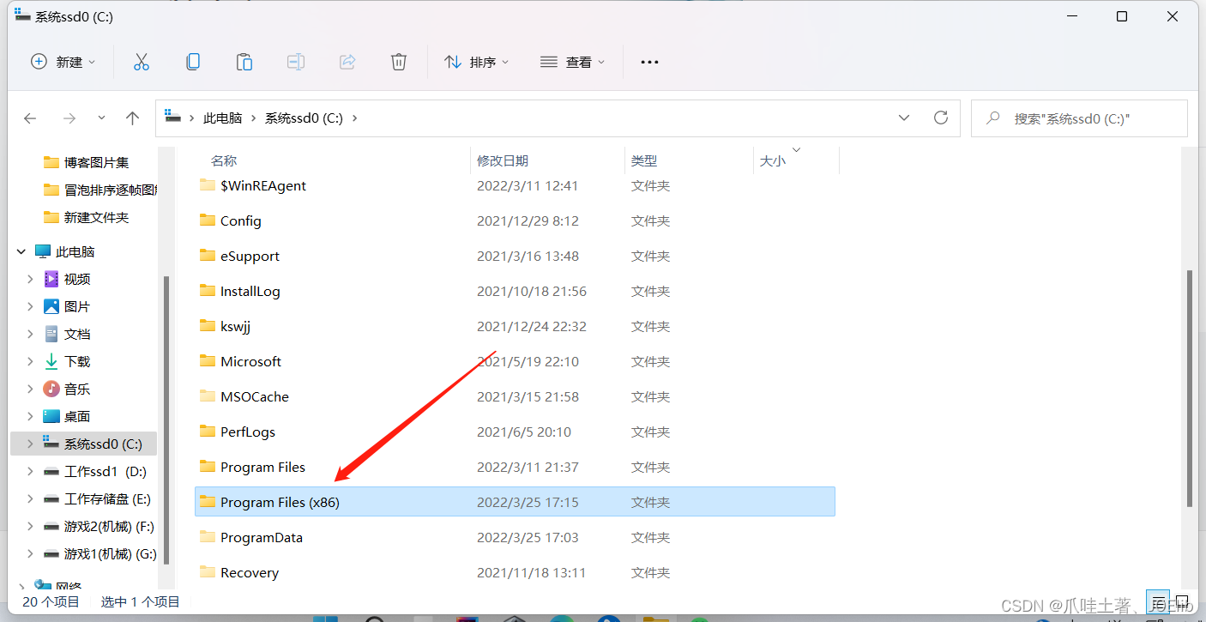The width and height of the screenshot is (1206, 622).
Task: Open the New (新建) dropdown
Action: click(x=63, y=62)
